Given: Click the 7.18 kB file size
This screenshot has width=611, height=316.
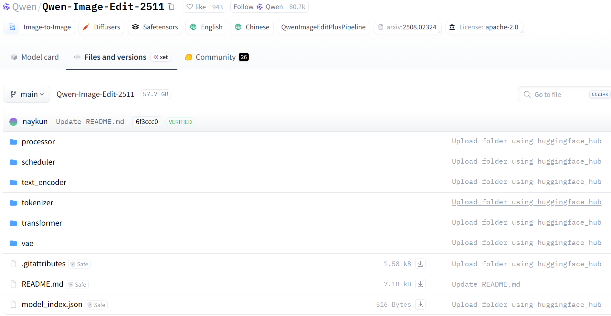Looking at the screenshot, I should pyautogui.click(x=397, y=284).
